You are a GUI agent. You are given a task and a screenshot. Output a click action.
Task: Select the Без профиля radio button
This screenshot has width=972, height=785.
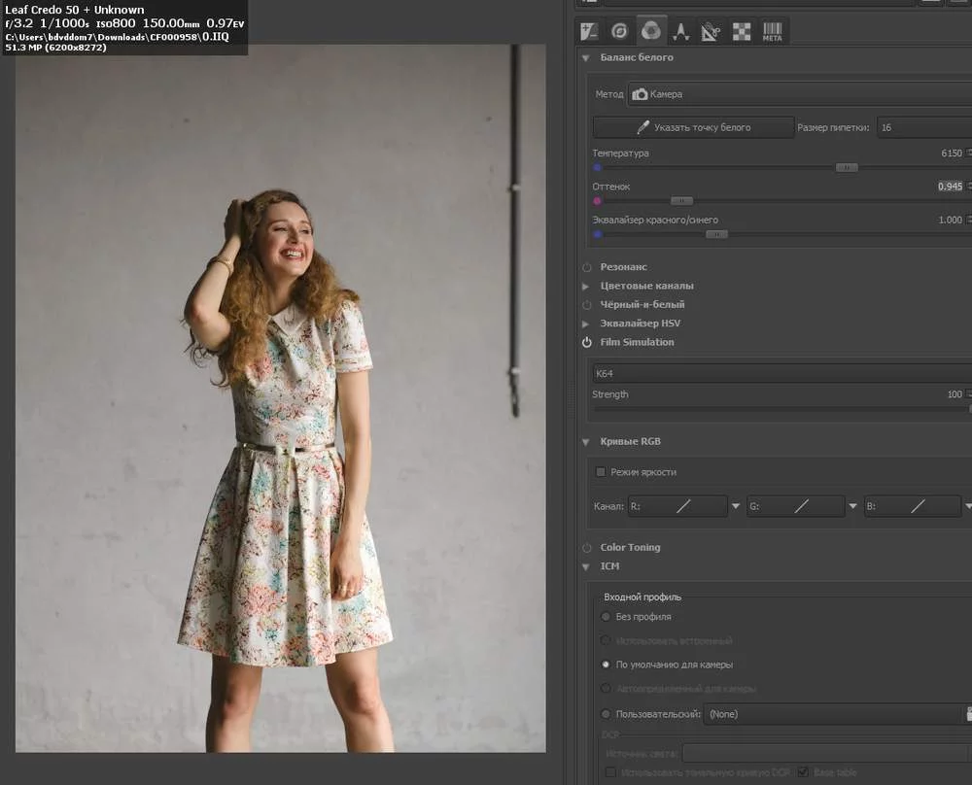point(606,617)
